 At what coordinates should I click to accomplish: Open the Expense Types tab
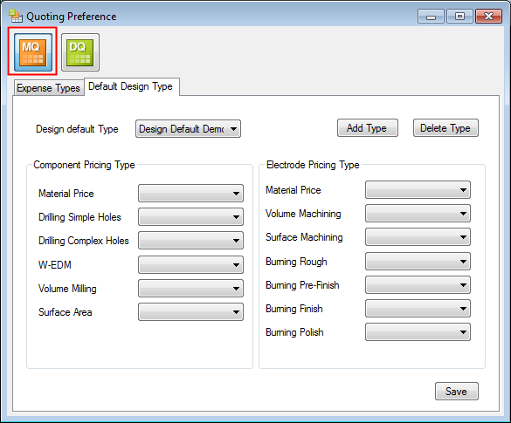tap(48, 88)
